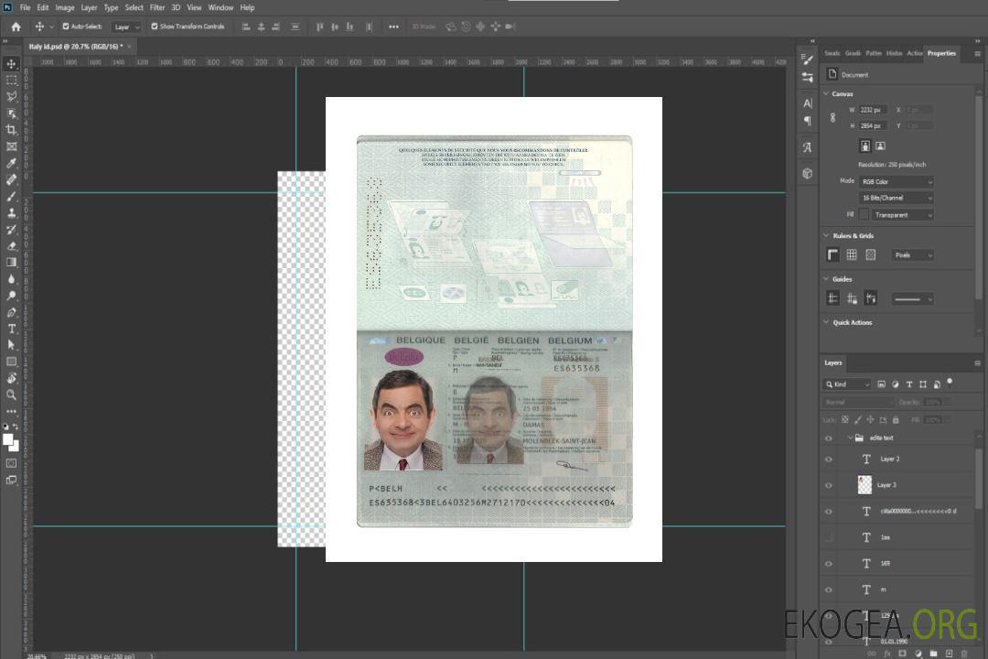Select the History Brush tool

11,230
